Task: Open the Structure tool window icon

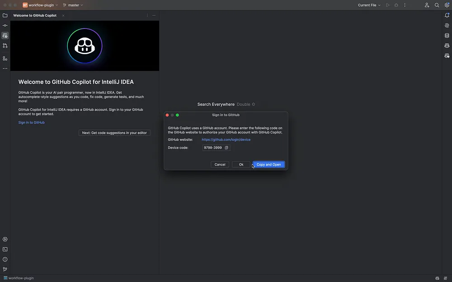Action: 5,58
